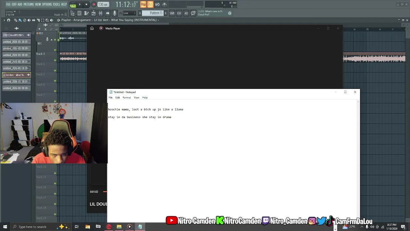Screen dimensions: 410x231
Task: Open the Playlist options arrow menu
Action: [x=4, y=20]
